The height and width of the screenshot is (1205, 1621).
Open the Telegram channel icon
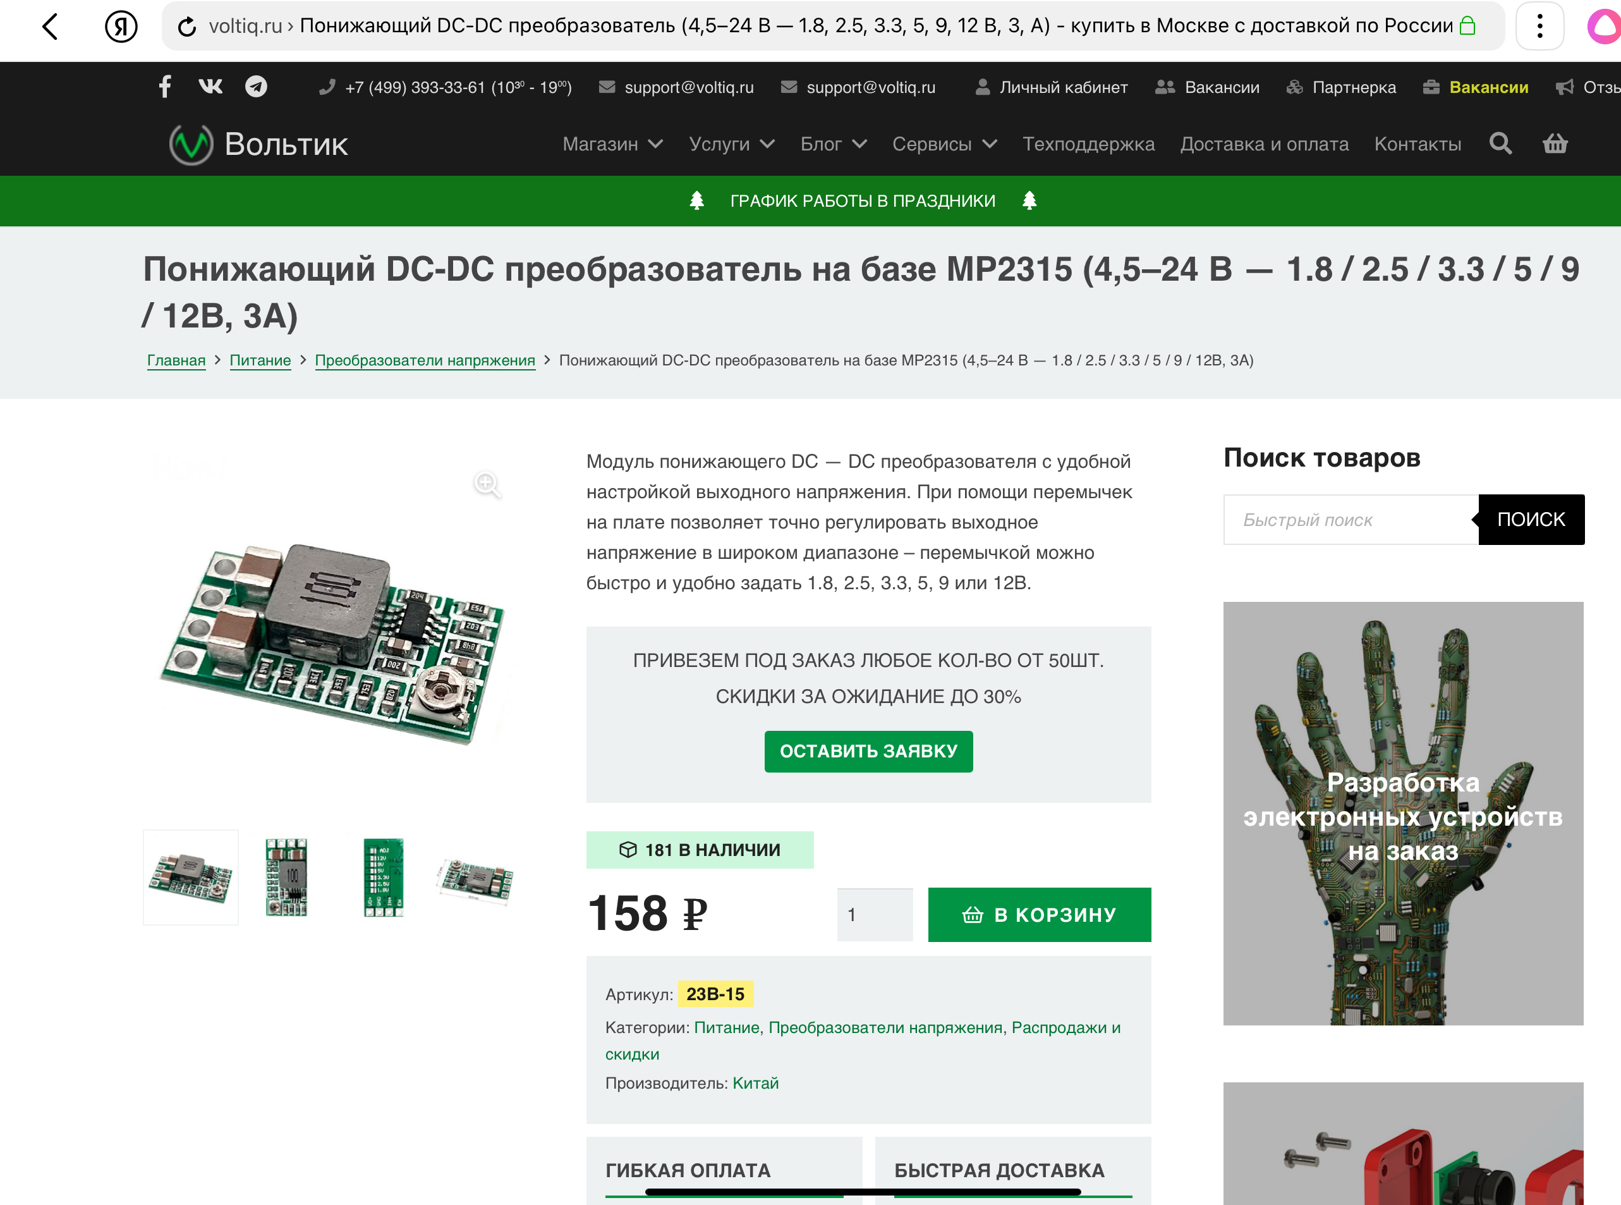click(x=256, y=87)
